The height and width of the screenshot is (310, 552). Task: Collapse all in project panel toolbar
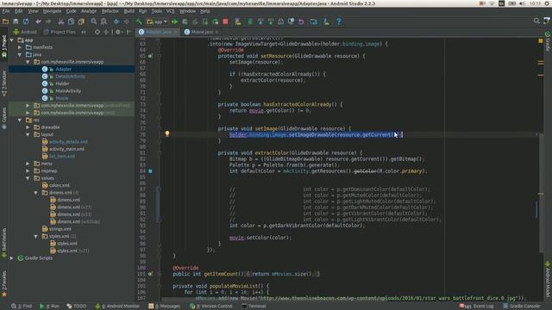[x=106, y=32]
